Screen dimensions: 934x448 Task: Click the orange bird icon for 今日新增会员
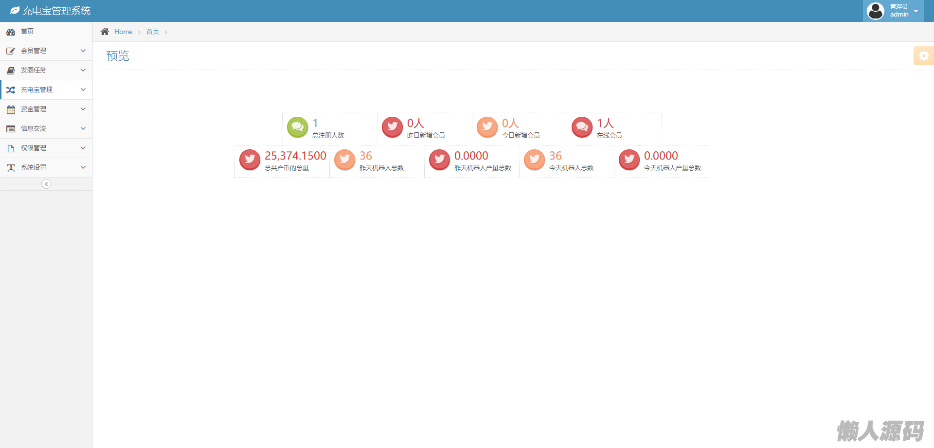(x=487, y=127)
